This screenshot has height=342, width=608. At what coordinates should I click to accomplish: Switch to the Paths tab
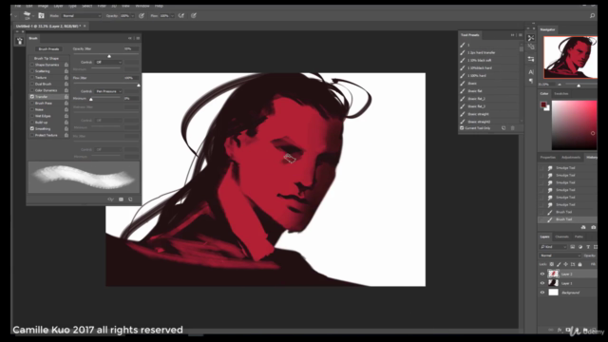click(x=579, y=237)
